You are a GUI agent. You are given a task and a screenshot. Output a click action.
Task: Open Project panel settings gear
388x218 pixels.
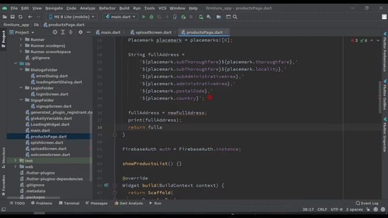pos(81,32)
